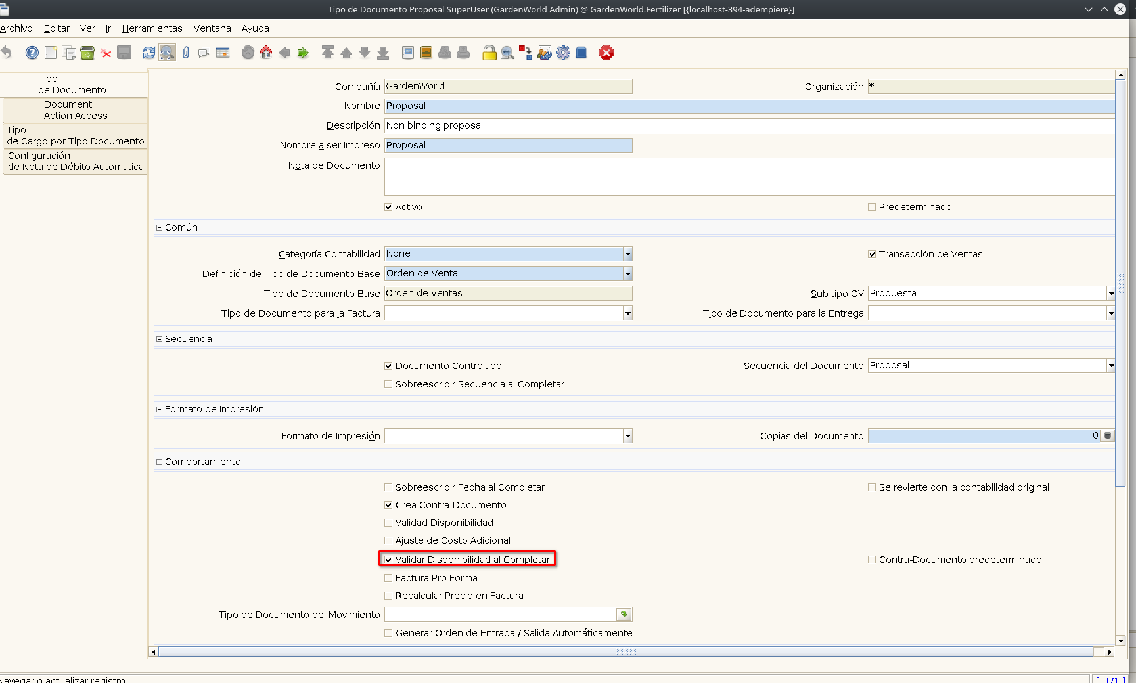Uncheck Validar Disponibilidad al Completar

[388, 560]
